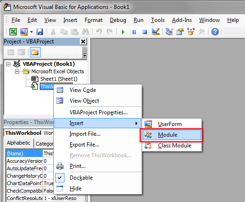Select Microsoft Excel Objects folder
Screen dimensions: 245x202
(58, 71)
